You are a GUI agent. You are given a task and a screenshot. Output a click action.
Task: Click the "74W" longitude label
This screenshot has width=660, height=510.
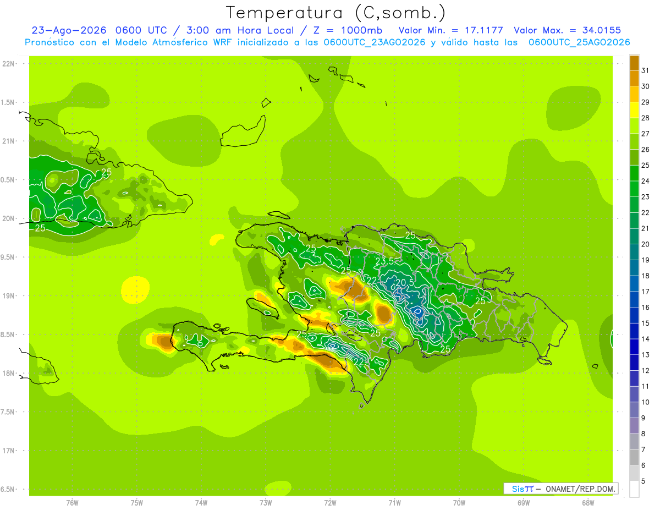pos(201,503)
